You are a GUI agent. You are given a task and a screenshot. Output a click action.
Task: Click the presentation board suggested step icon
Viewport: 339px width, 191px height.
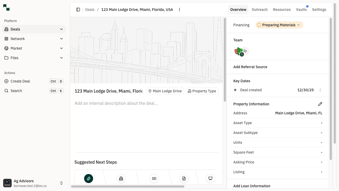(210, 179)
